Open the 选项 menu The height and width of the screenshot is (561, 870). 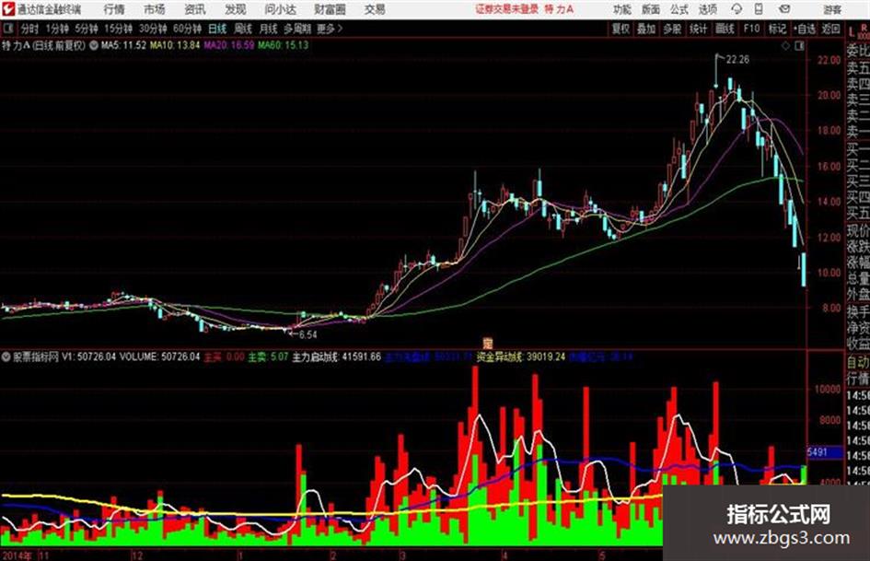point(708,9)
